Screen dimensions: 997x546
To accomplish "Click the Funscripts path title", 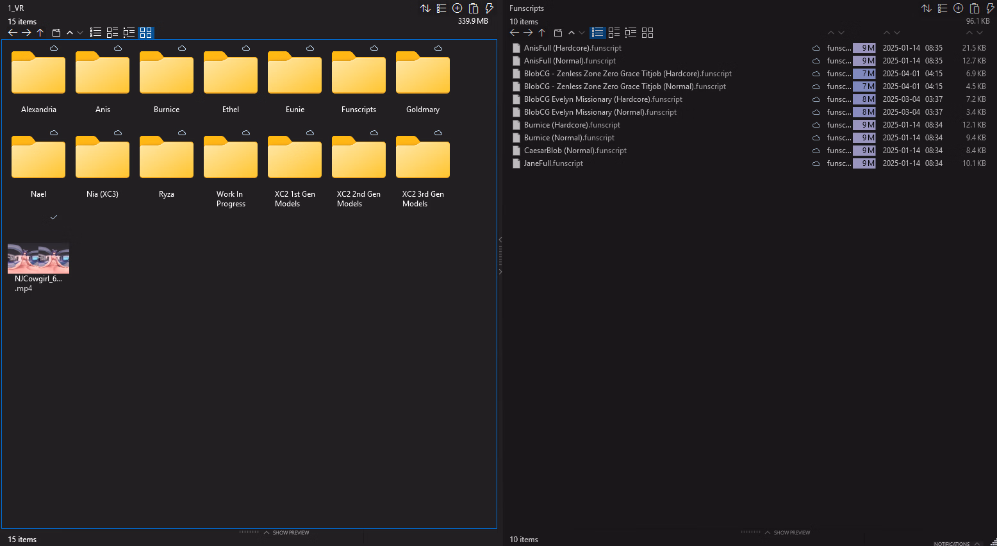I will pyautogui.click(x=527, y=8).
